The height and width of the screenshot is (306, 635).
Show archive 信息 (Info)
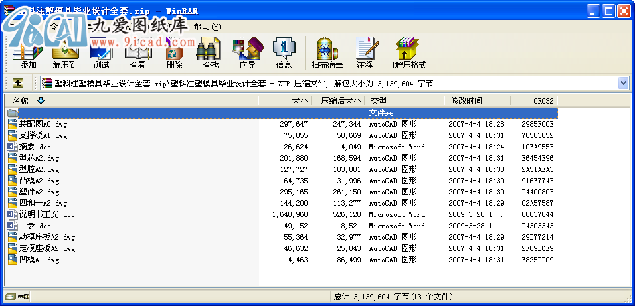point(284,53)
